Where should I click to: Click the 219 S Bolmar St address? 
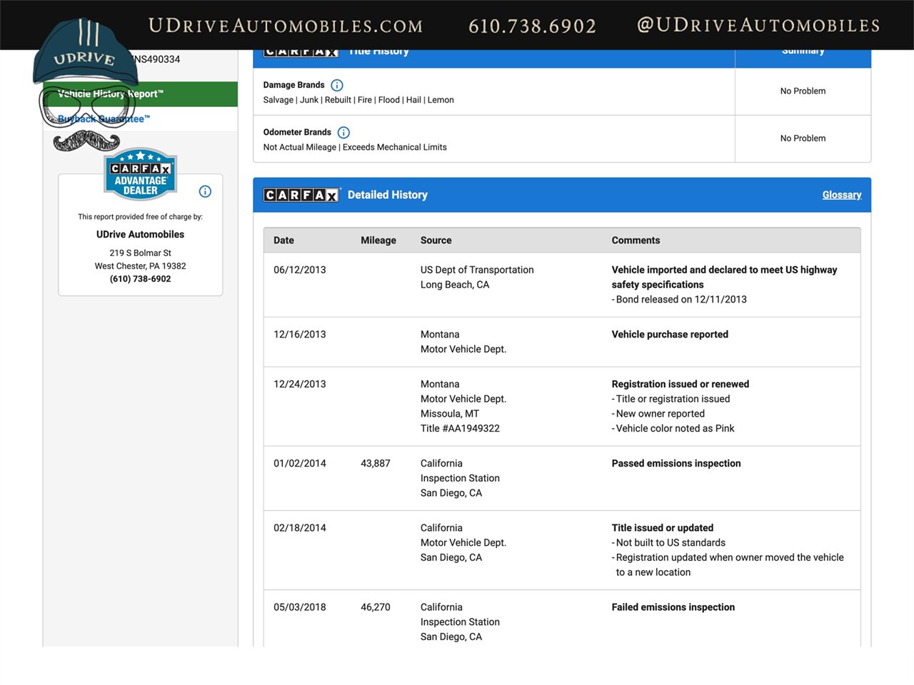(141, 253)
